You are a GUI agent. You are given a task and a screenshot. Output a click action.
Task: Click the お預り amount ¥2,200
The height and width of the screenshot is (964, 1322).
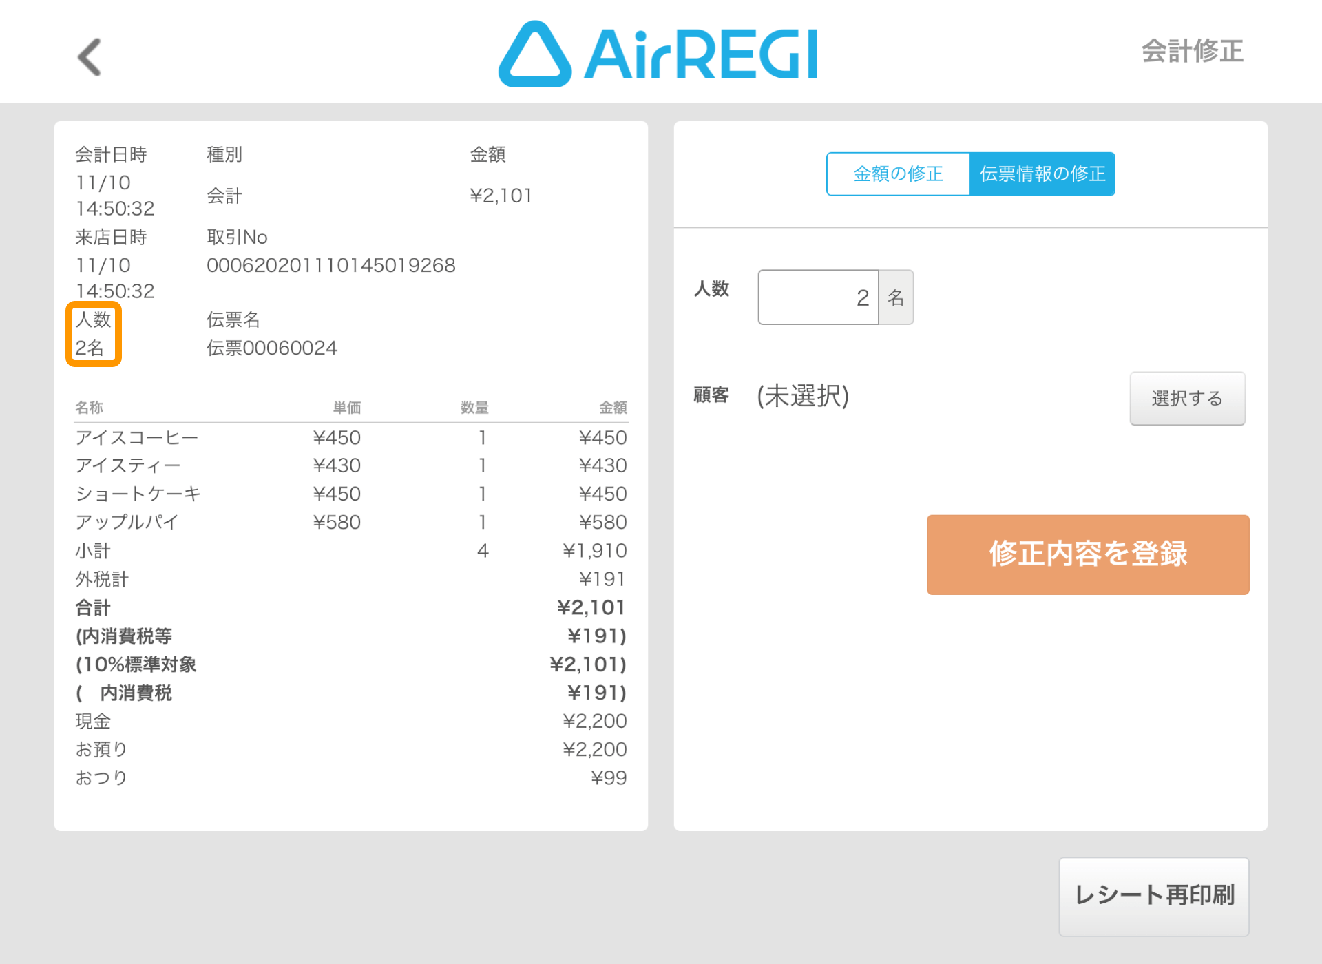595,749
